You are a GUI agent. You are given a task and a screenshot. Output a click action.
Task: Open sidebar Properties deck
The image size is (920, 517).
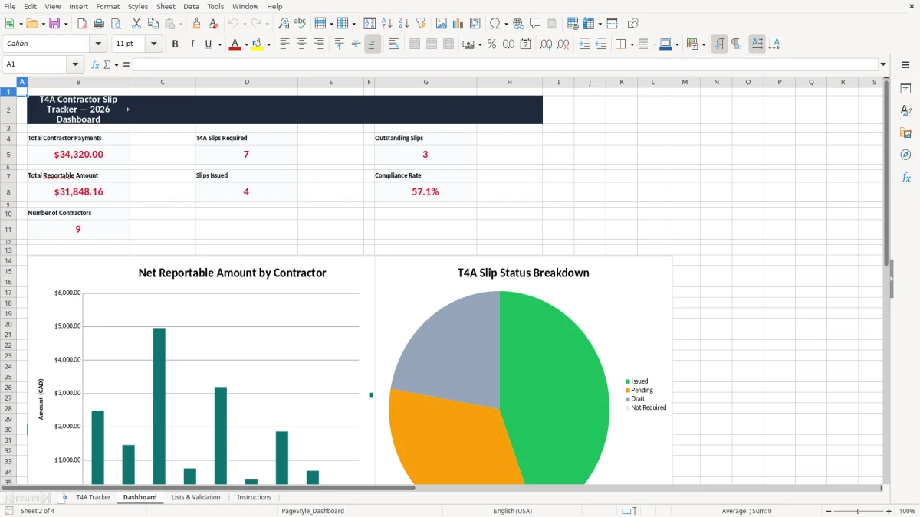point(905,88)
